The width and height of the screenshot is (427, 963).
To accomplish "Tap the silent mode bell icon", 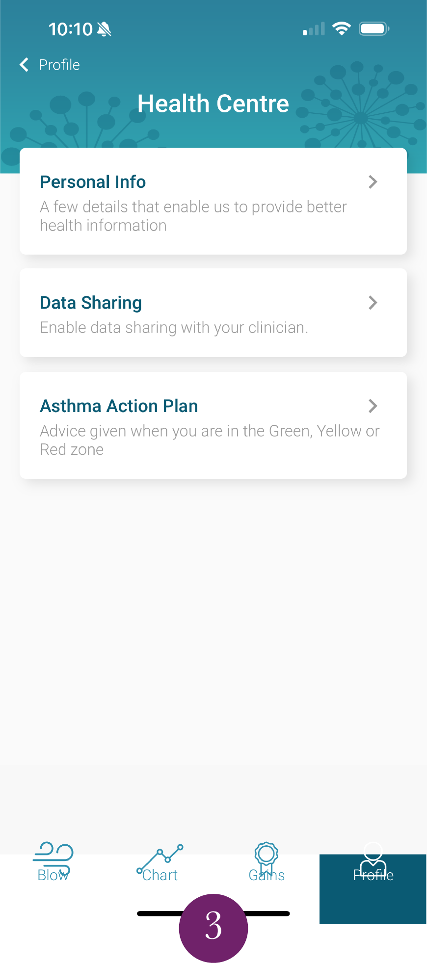I will pos(104,29).
